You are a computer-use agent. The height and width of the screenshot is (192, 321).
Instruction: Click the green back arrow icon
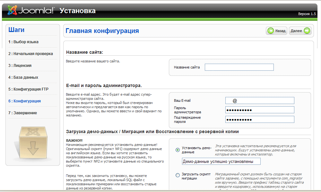click(x=271, y=31)
